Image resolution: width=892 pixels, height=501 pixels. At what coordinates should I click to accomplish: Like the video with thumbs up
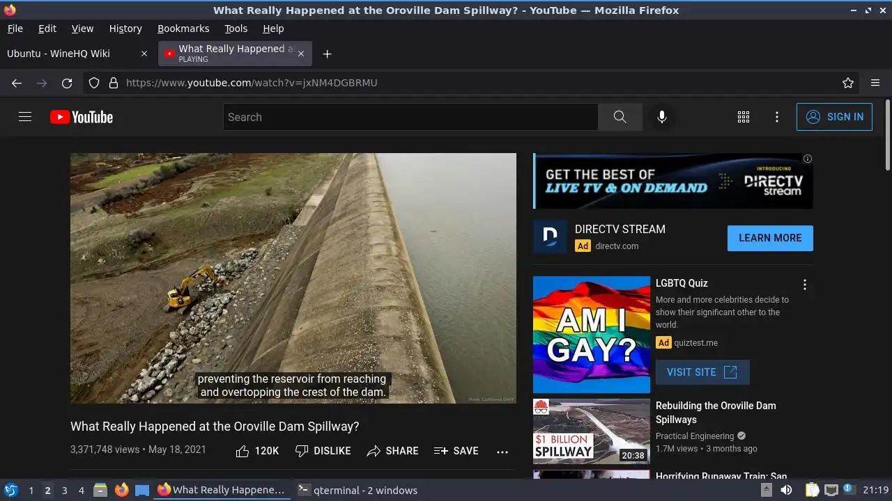257,451
